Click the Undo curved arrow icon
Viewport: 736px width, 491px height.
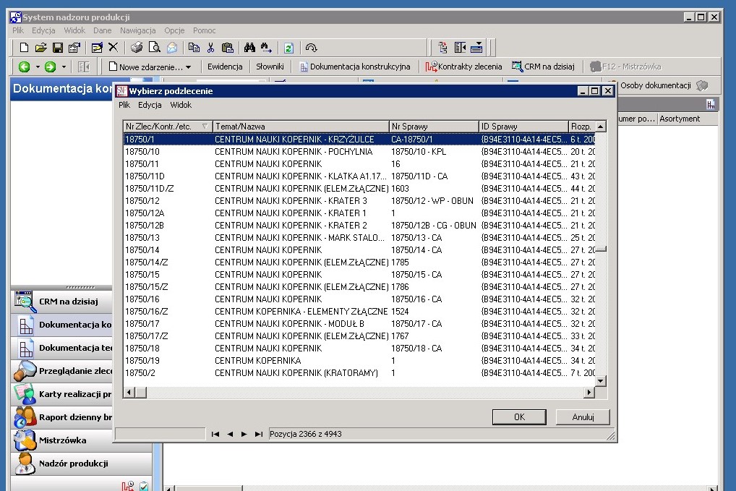311,48
